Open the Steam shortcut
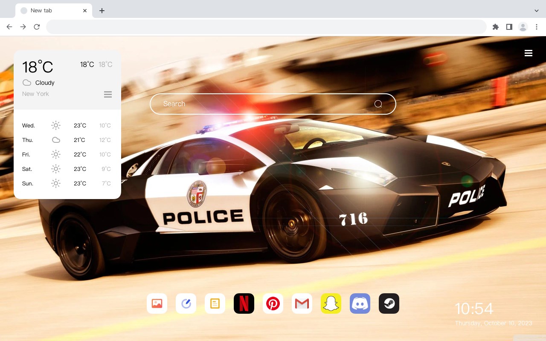Image resolution: width=546 pixels, height=341 pixels. [389, 303]
